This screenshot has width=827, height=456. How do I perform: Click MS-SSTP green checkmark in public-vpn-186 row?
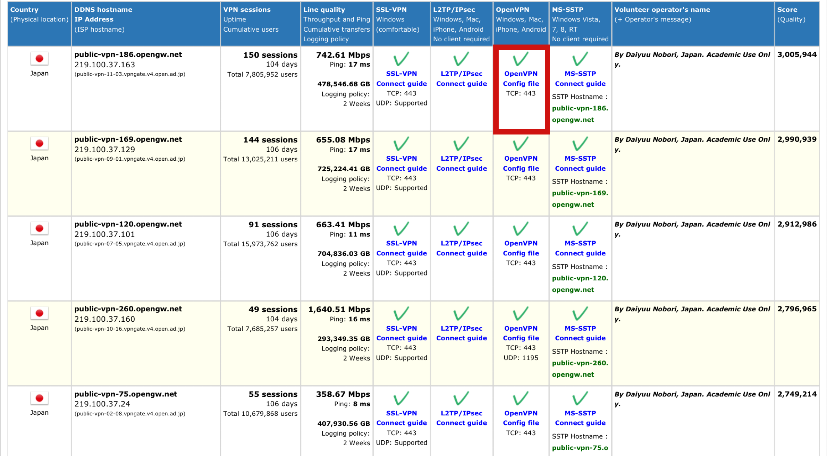580,59
